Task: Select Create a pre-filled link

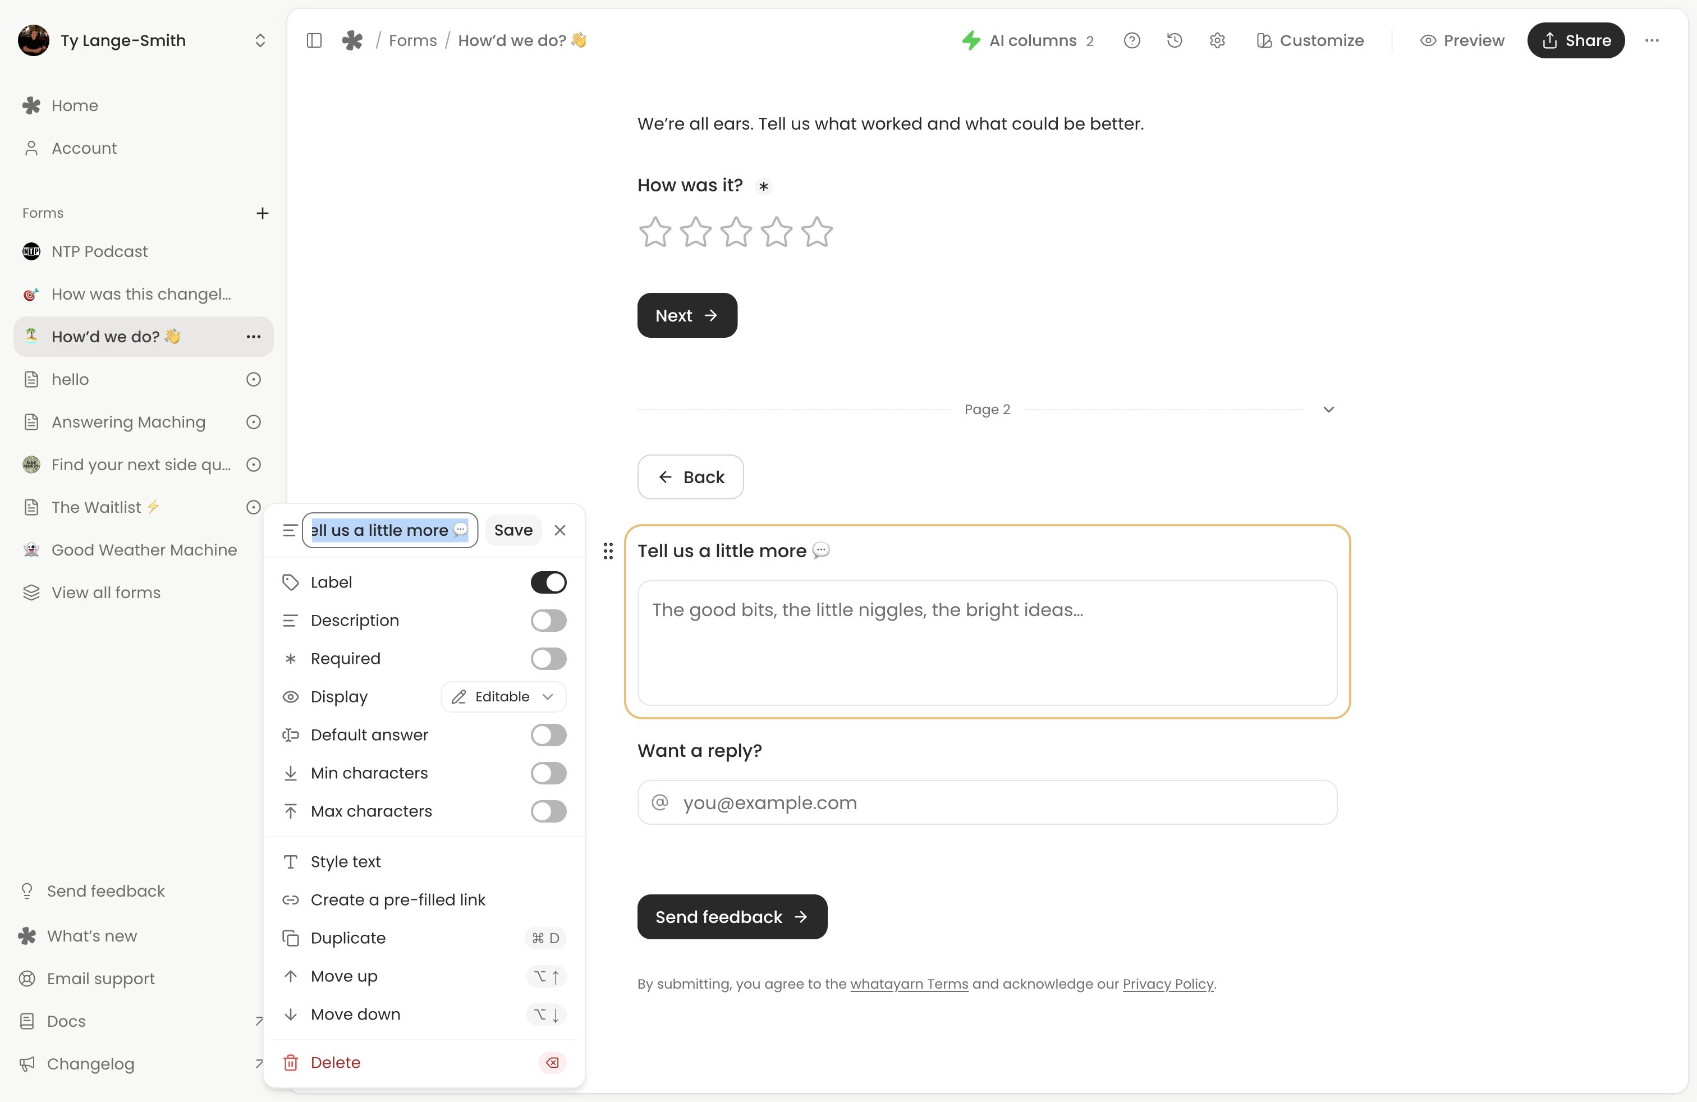Action: pos(424,899)
